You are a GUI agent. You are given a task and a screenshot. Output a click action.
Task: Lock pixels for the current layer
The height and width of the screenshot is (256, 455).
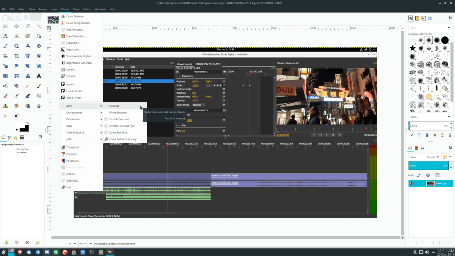tap(419, 175)
